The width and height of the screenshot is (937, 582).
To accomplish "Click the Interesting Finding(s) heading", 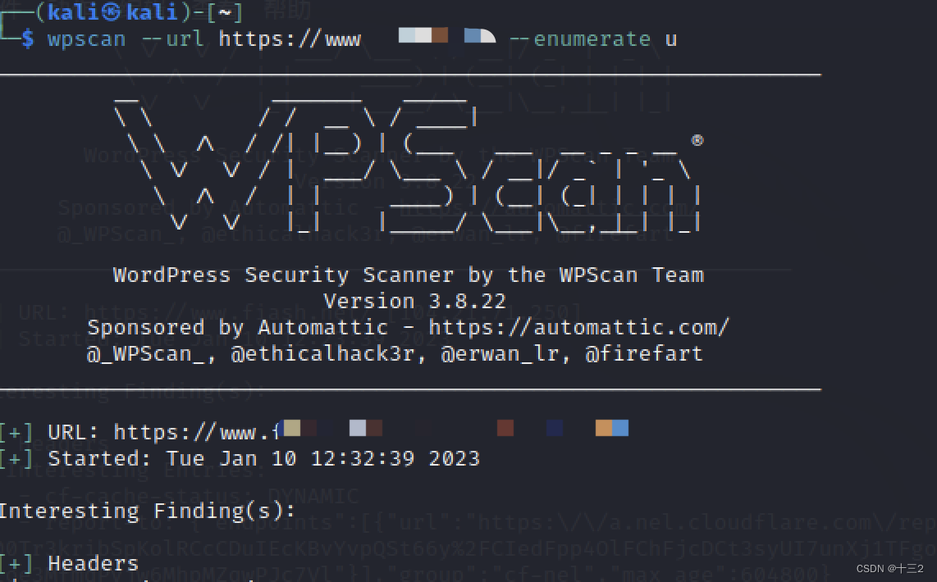I will point(147,512).
